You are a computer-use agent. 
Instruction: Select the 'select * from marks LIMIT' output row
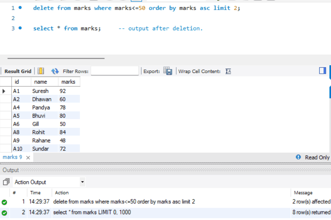[165, 212]
